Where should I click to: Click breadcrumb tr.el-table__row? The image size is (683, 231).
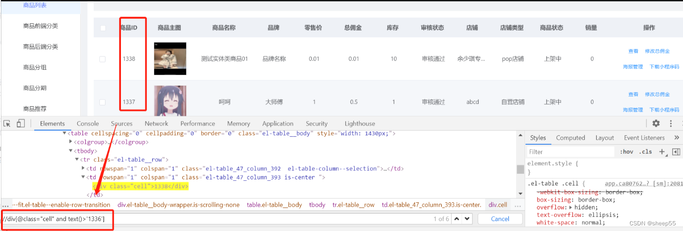pyautogui.click(x=353, y=205)
